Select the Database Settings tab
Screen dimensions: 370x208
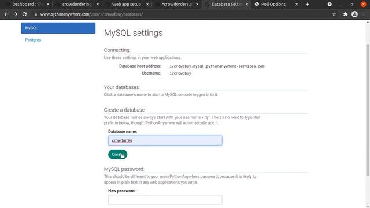tap(226, 4)
